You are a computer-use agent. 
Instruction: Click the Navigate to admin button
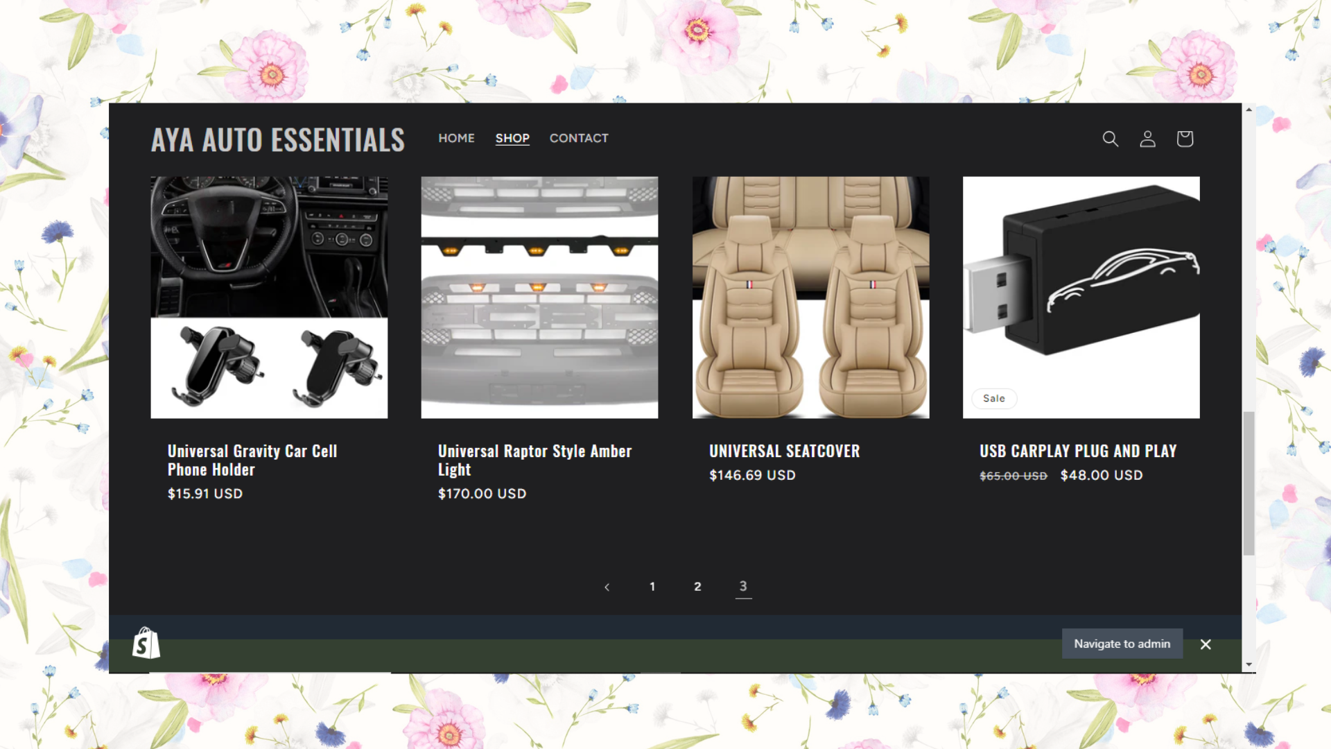1122,644
